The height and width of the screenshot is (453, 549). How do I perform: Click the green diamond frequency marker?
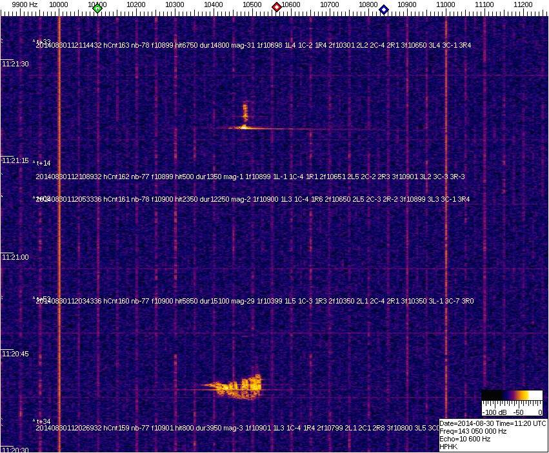(x=97, y=9)
